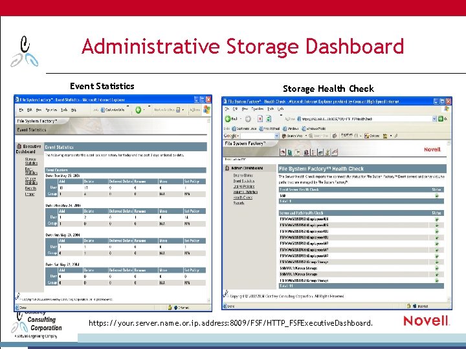Open the Google logo toolbar menu
Viewport: 466px width, 349px height.
point(231,136)
